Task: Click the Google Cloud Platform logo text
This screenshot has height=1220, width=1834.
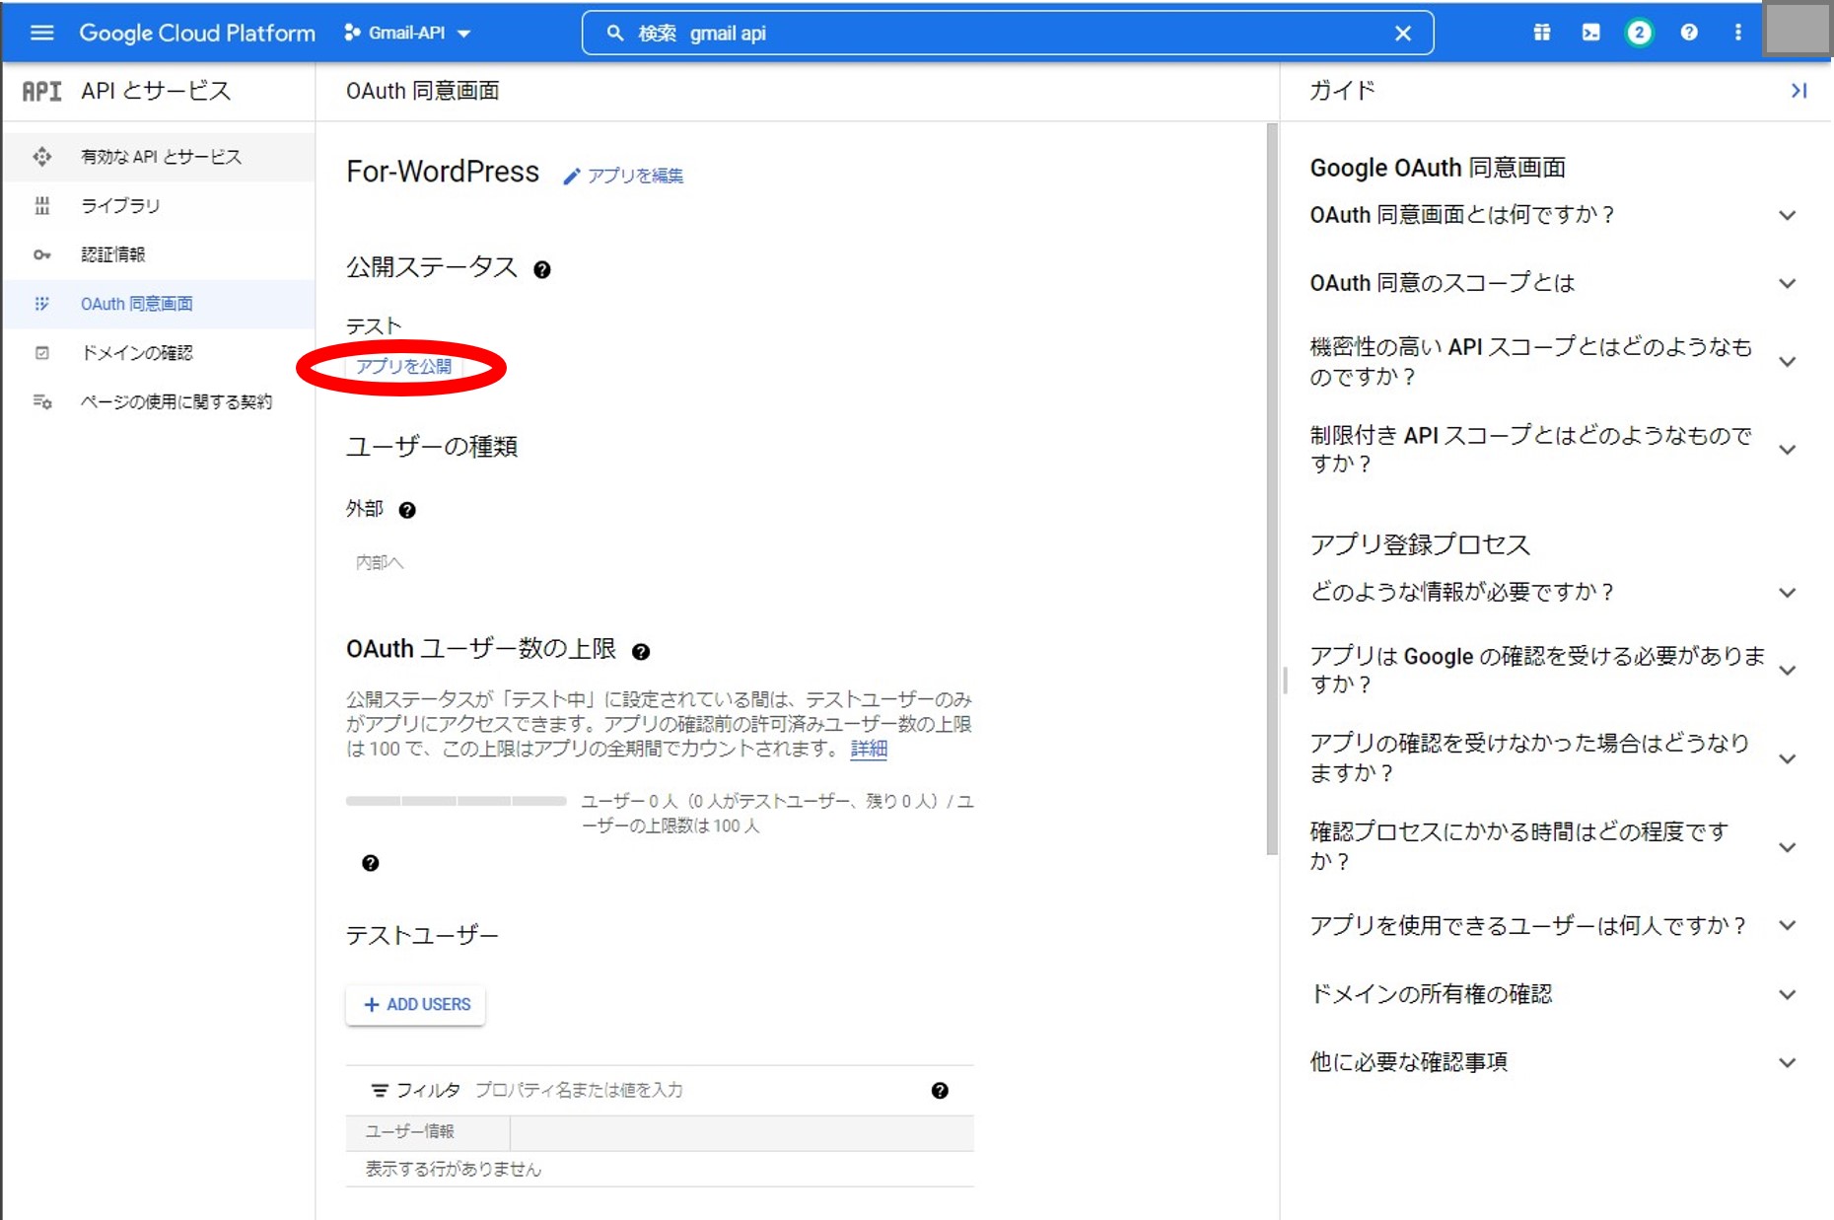Action: click(x=197, y=33)
